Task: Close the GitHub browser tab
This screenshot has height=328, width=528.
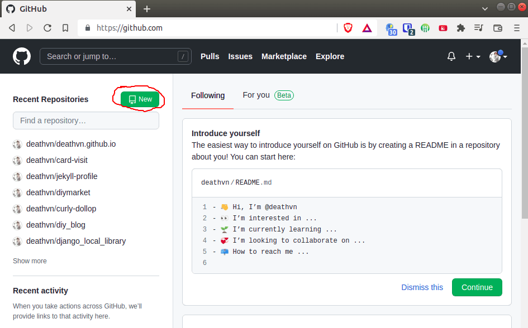Action: click(x=129, y=9)
